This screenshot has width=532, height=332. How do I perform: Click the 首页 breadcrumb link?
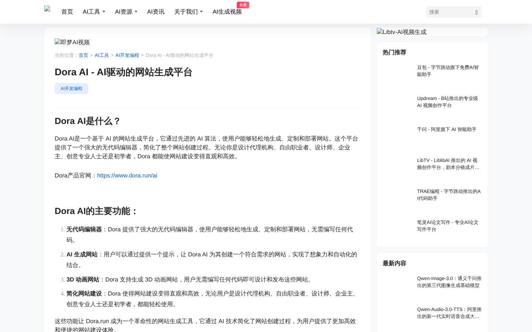[83, 55]
